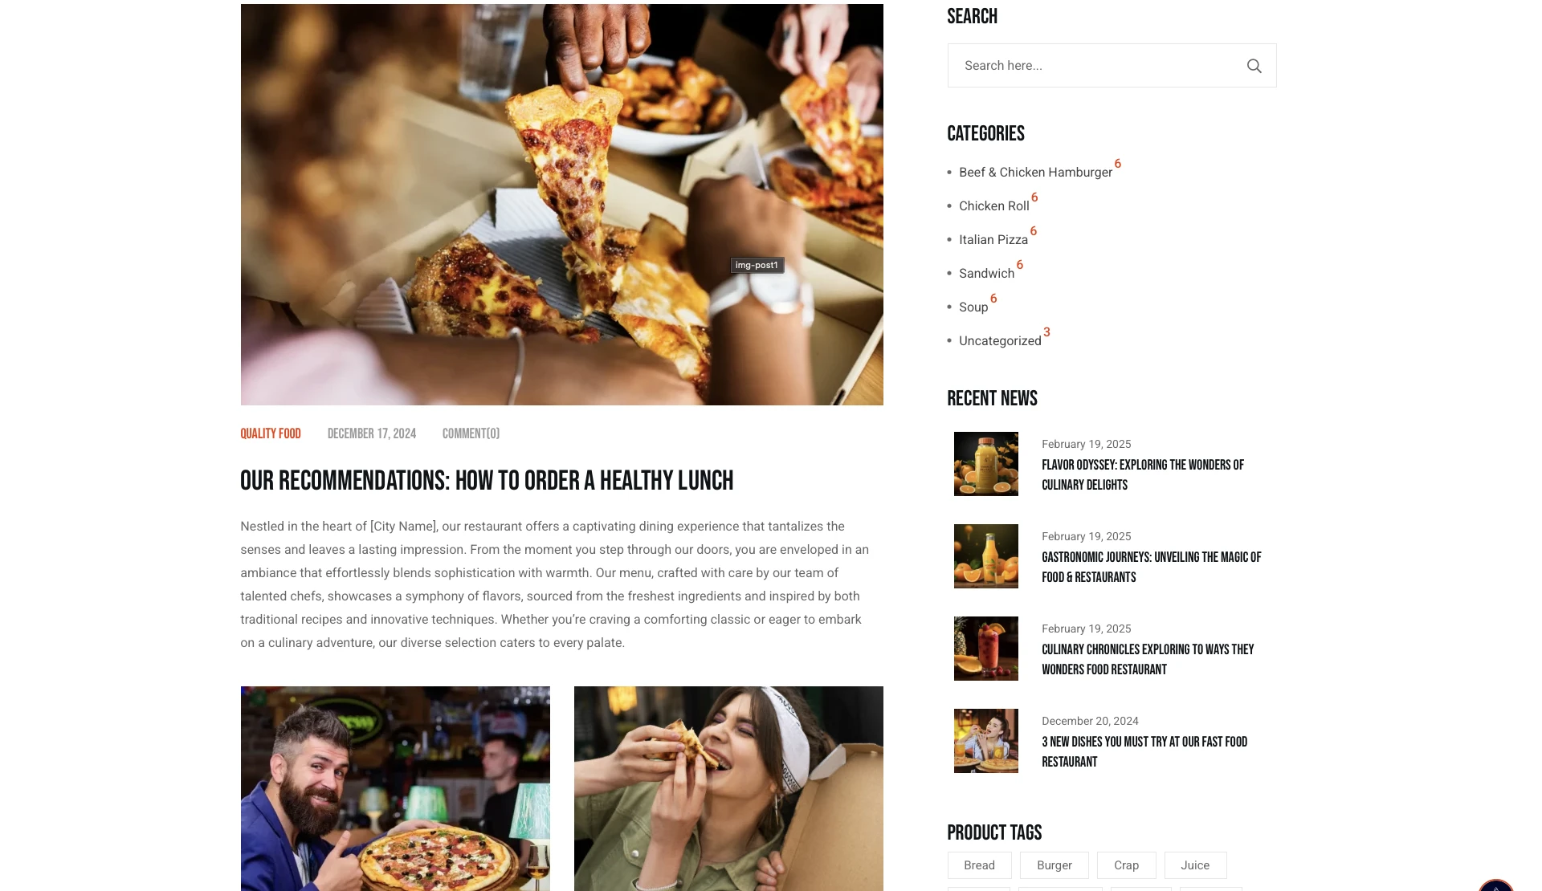Select the Burger product tag
The image size is (1542, 891).
[x=1054, y=865]
